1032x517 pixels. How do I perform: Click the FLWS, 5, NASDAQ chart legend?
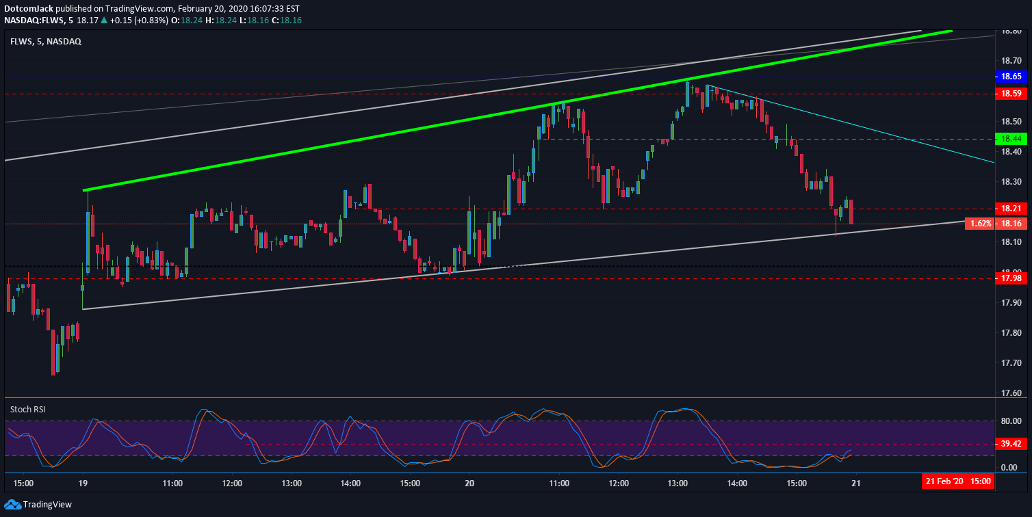click(x=45, y=42)
